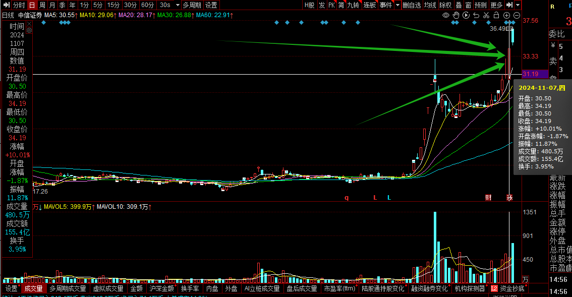Select the 多周期成交量 indicator tab
The width and height of the screenshot is (572, 297).
tap(68, 288)
